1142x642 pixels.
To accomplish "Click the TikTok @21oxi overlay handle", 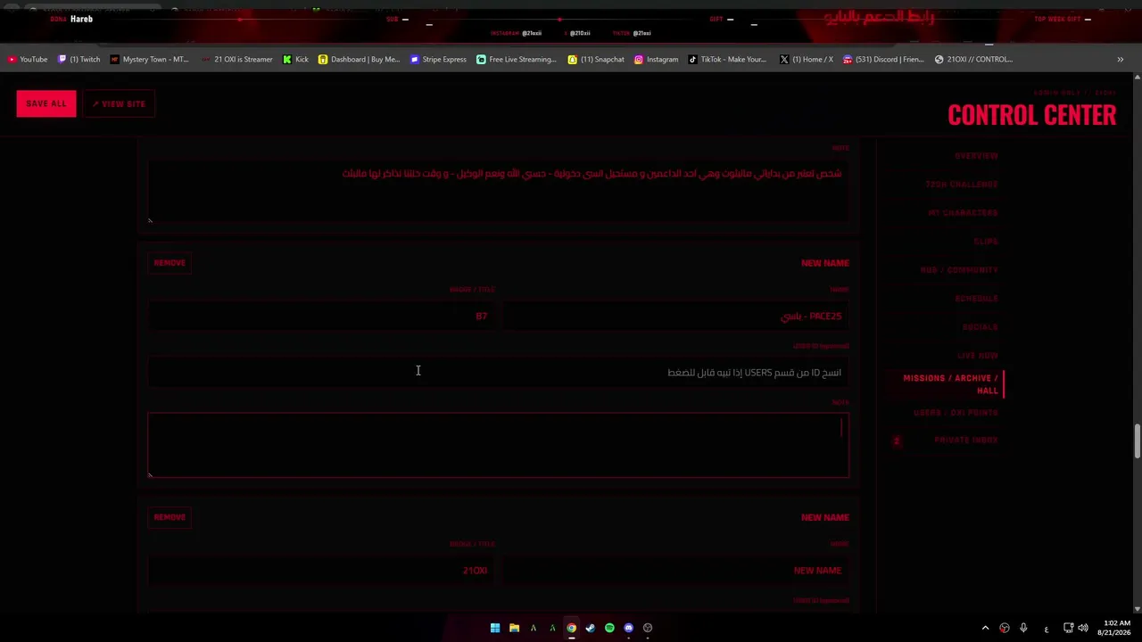I will point(641,33).
